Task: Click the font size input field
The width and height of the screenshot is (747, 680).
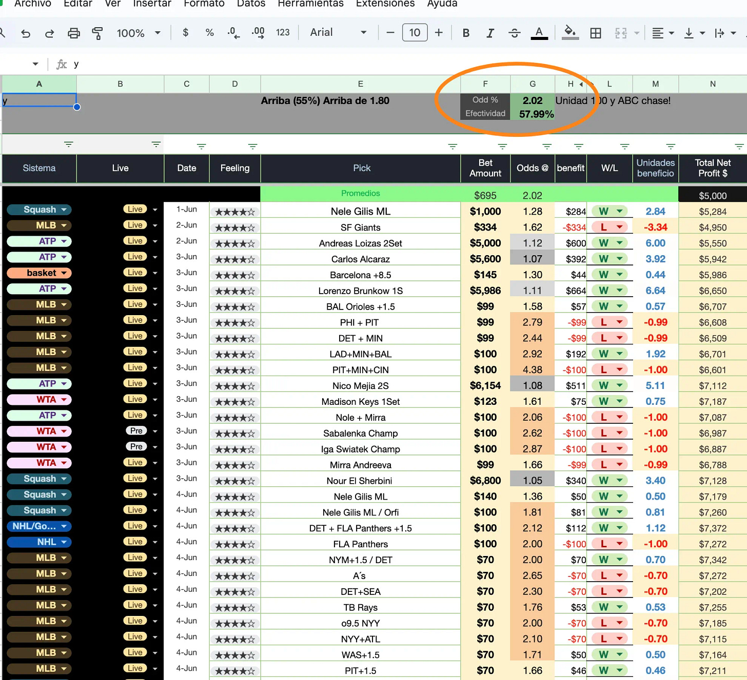Action: tap(415, 33)
